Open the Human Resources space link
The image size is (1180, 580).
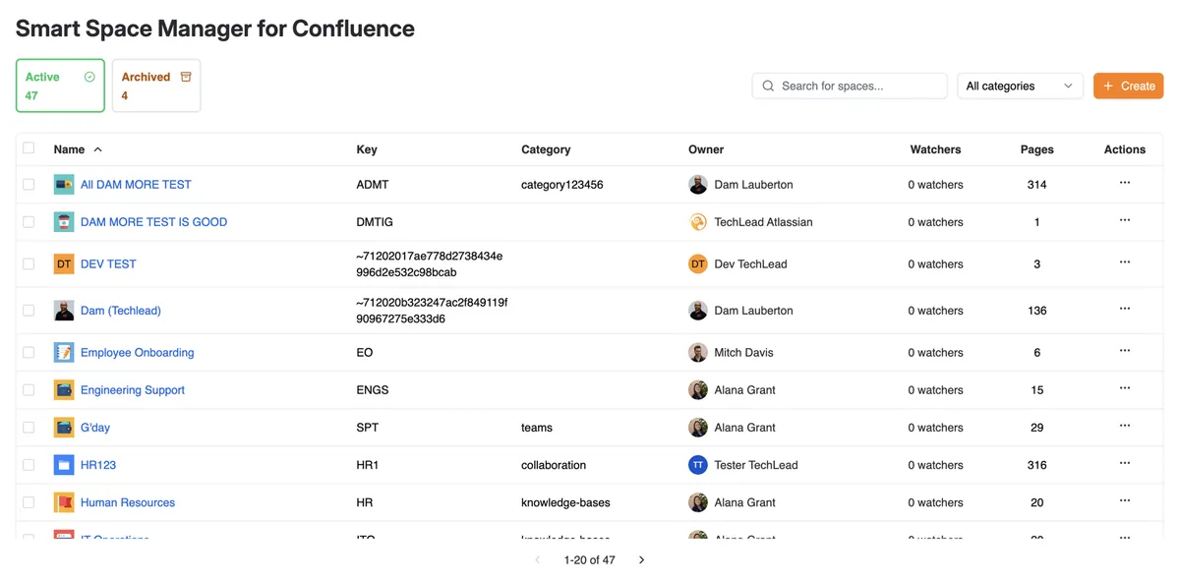(x=128, y=501)
